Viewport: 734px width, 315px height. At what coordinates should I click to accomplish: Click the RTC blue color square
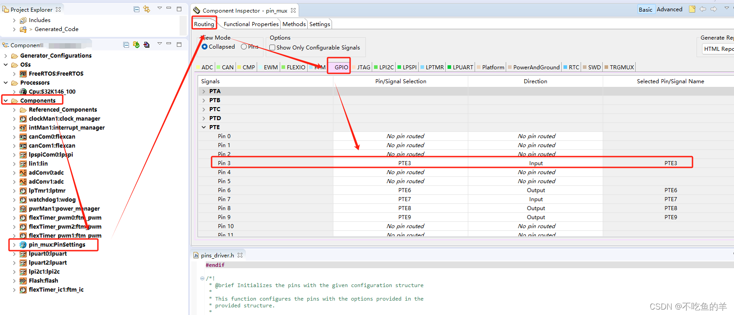pyautogui.click(x=565, y=67)
